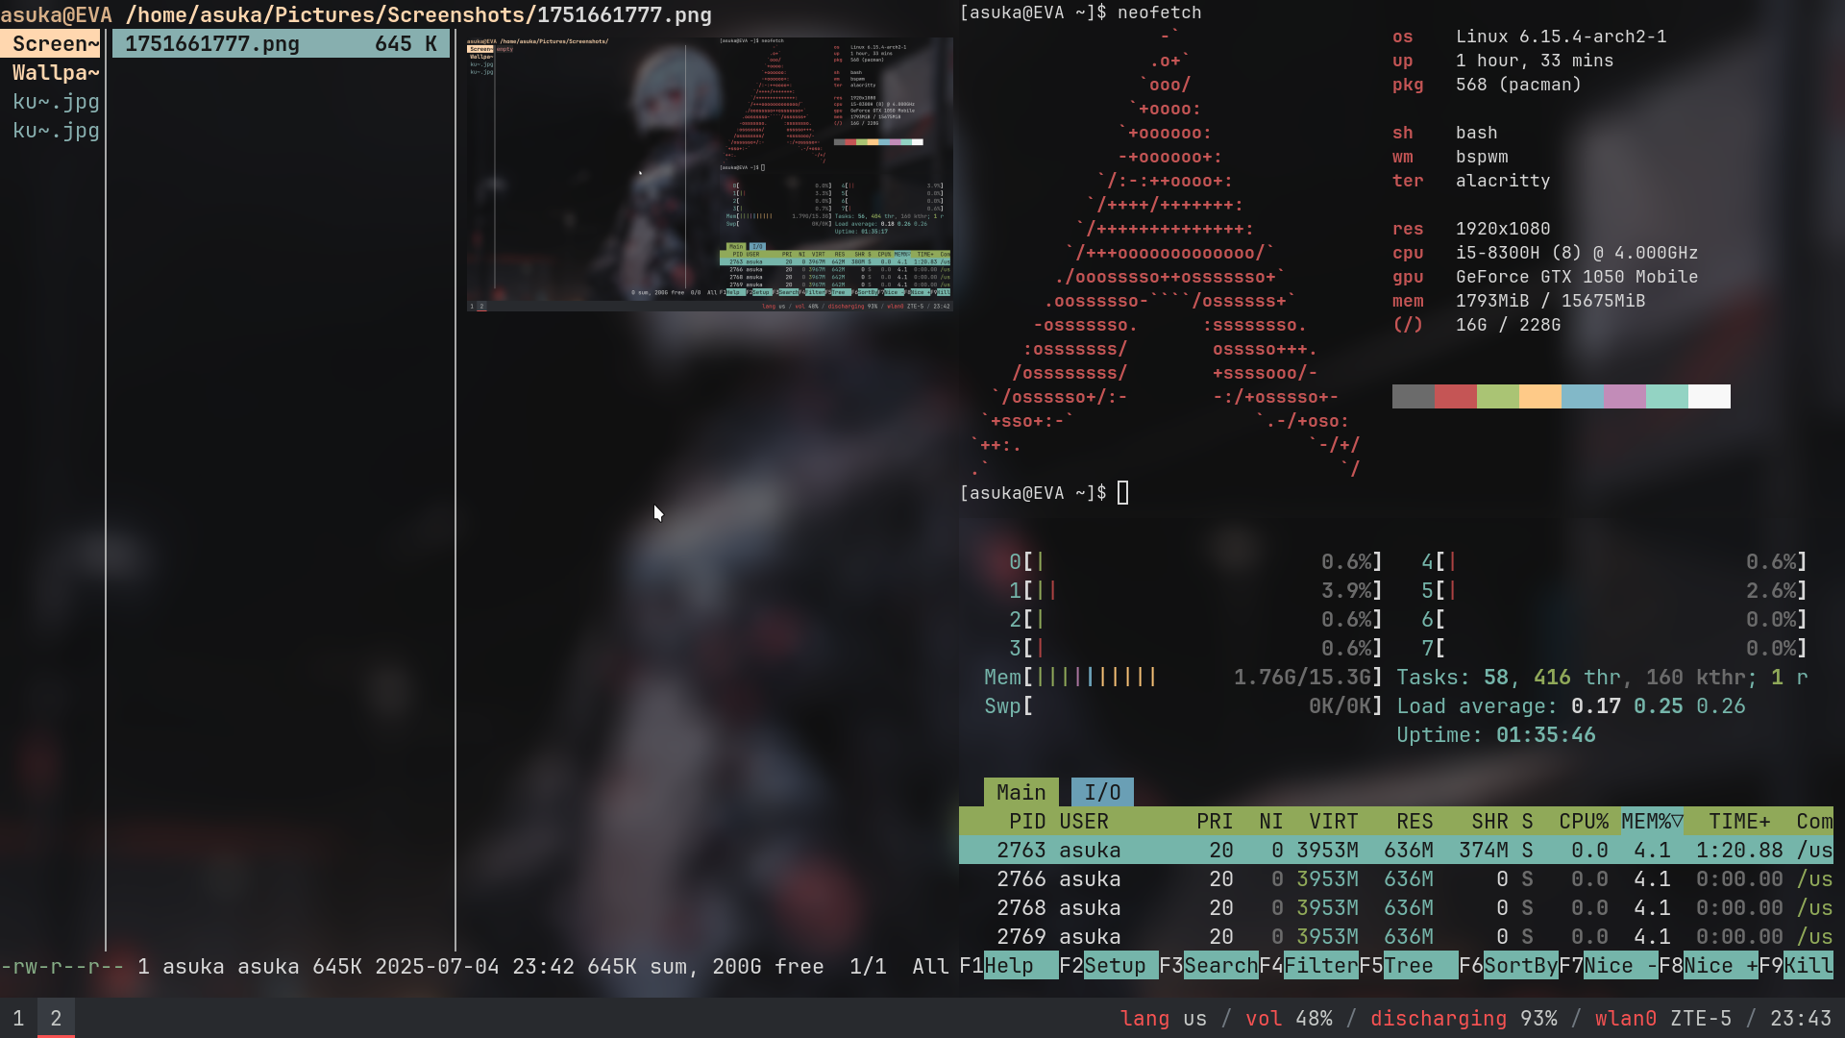
Task: Open the F6 SortBy menu
Action: pos(1520,966)
